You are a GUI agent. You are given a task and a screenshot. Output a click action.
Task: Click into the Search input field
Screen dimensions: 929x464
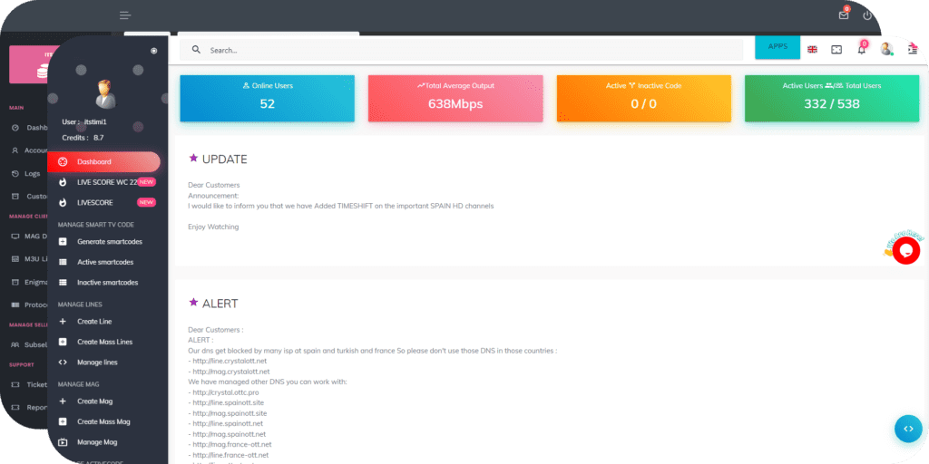454,50
